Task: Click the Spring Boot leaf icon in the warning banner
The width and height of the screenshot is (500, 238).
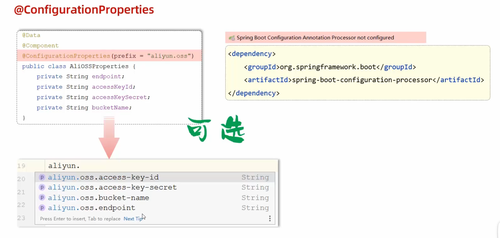Action: point(232,38)
